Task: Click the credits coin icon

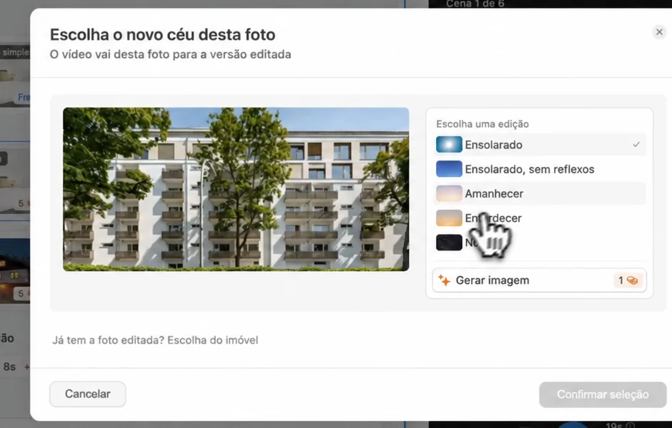Action: click(633, 280)
